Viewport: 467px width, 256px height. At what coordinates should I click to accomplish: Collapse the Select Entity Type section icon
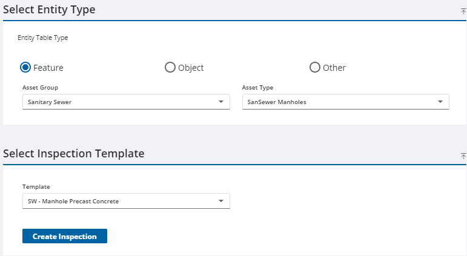463,11
